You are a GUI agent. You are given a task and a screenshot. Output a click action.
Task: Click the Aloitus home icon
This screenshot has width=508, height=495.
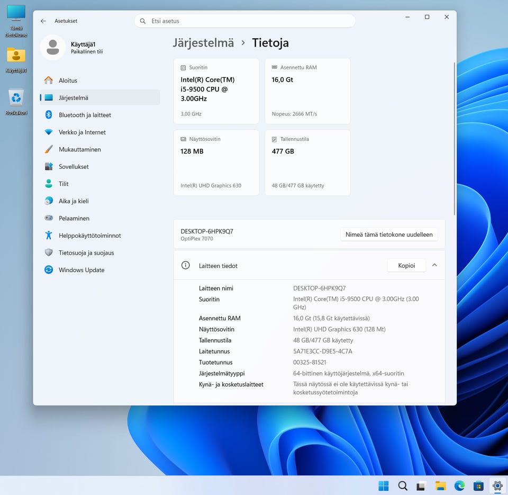click(x=49, y=80)
